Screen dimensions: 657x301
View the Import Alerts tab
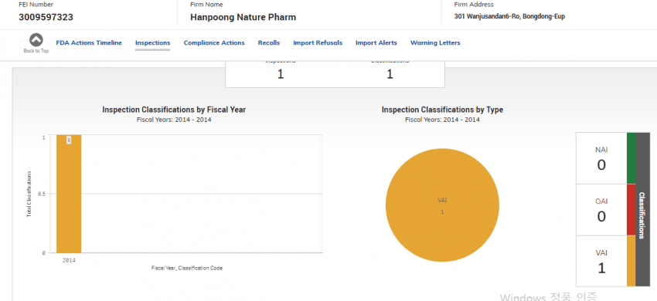coord(376,42)
